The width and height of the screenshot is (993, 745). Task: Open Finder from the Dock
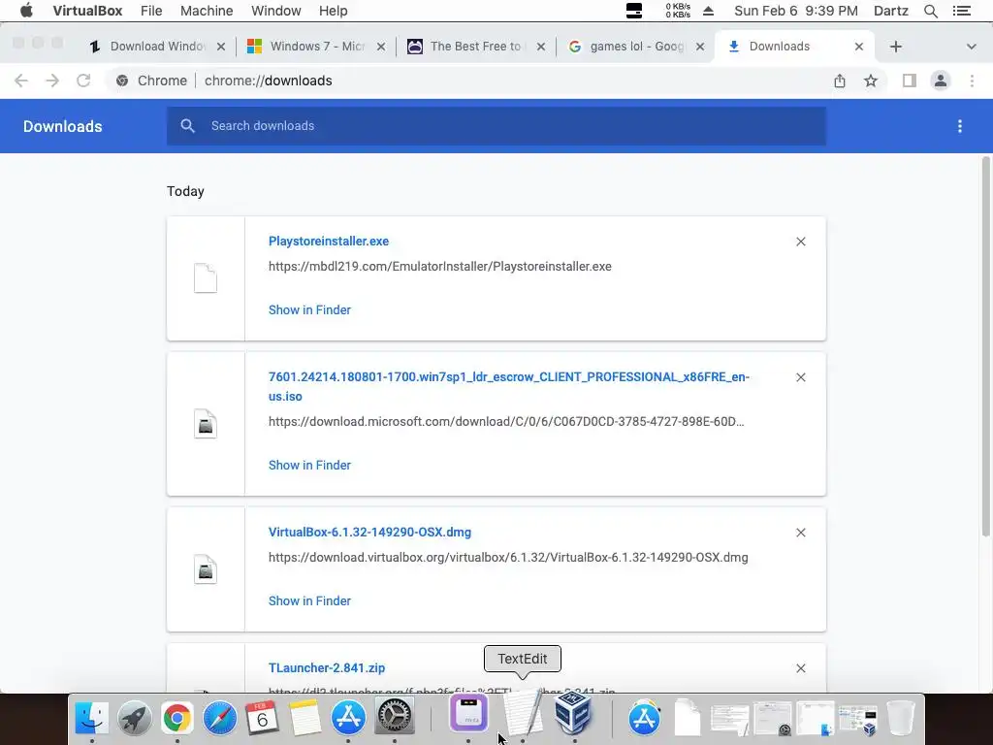click(x=92, y=718)
